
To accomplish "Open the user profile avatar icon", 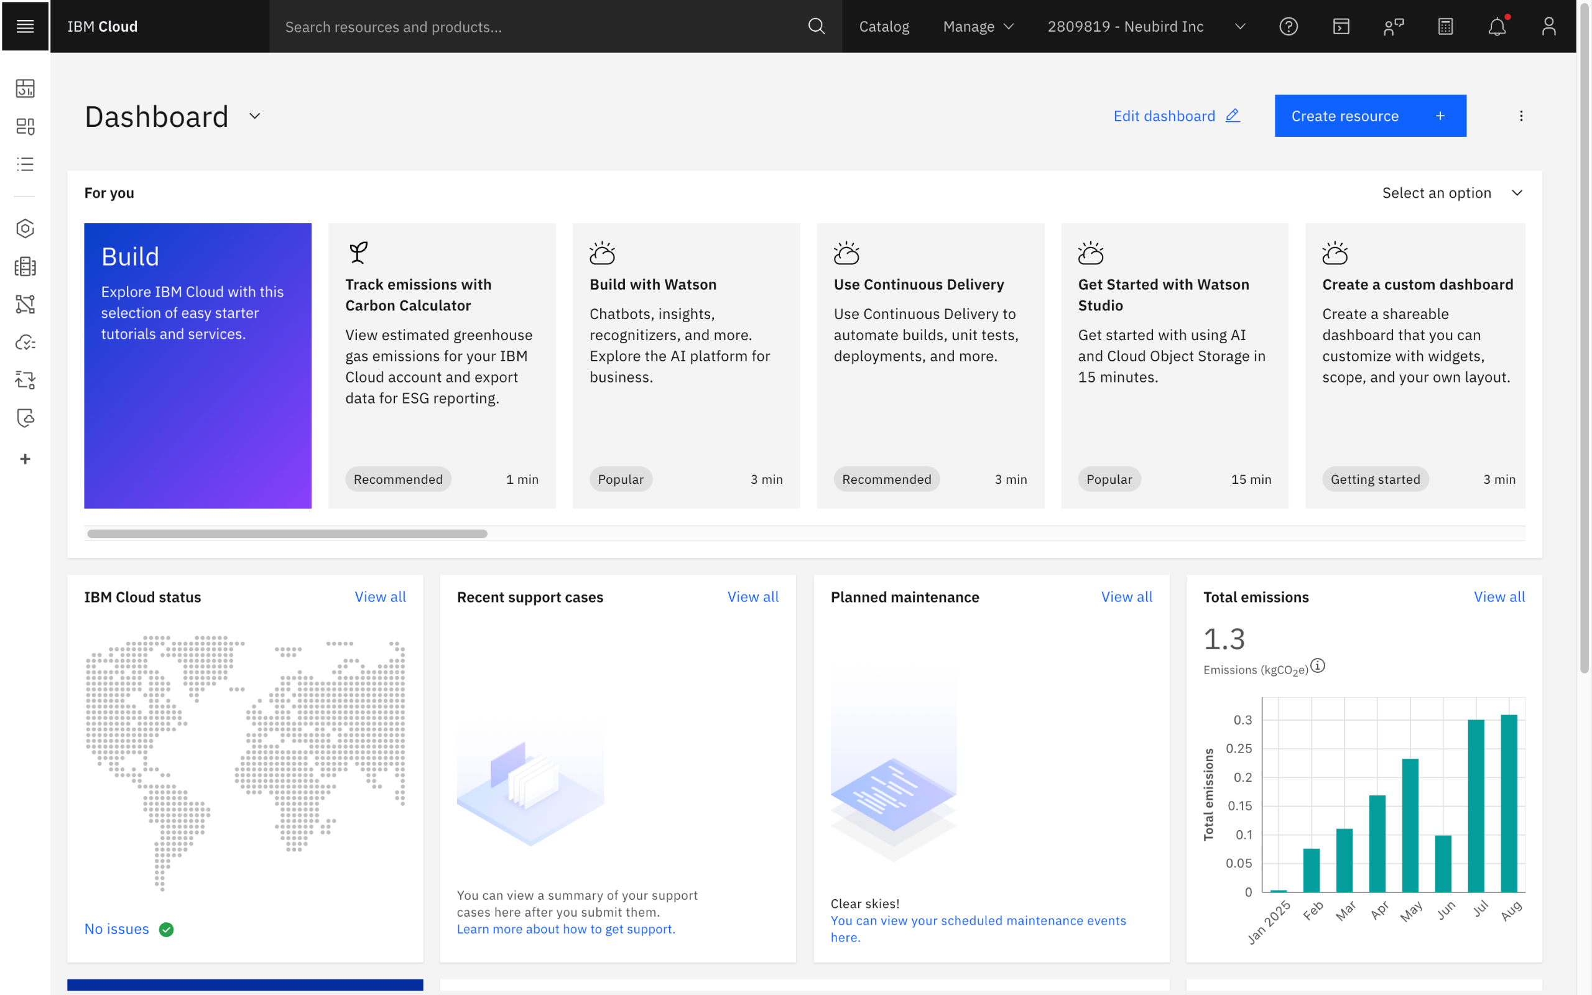I will click(1548, 26).
